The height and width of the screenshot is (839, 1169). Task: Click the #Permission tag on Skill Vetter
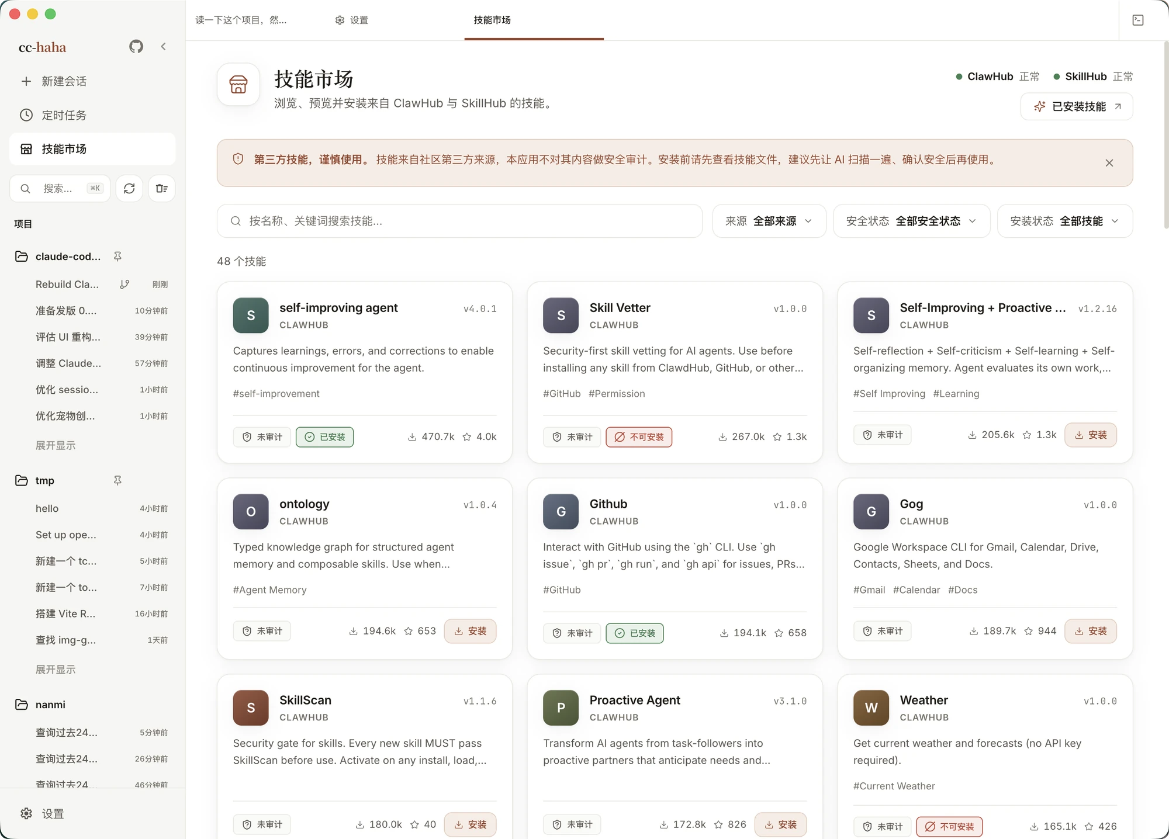[617, 394]
